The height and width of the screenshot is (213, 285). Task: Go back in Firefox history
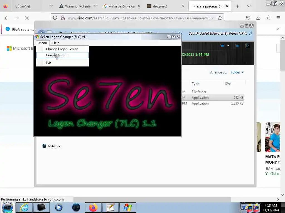(x=7, y=18)
